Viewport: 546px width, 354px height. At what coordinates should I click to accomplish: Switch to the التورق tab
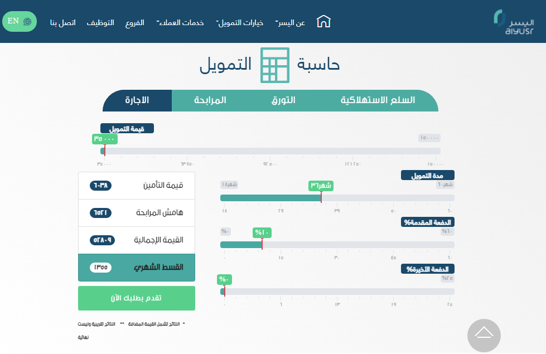[x=283, y=100]
